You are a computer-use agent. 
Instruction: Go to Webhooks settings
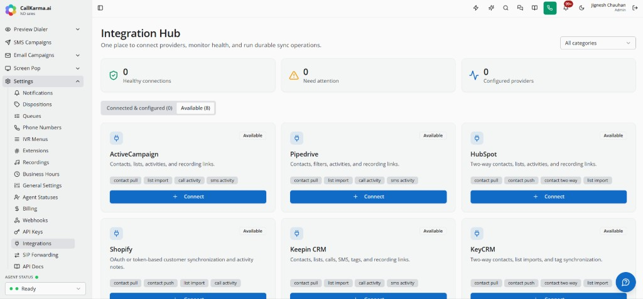(43, 221)
